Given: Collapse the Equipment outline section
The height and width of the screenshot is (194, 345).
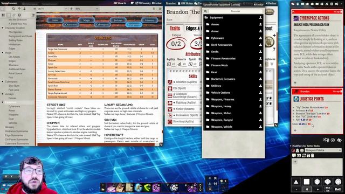Looking at the screenshot, I should coord(2,102).
